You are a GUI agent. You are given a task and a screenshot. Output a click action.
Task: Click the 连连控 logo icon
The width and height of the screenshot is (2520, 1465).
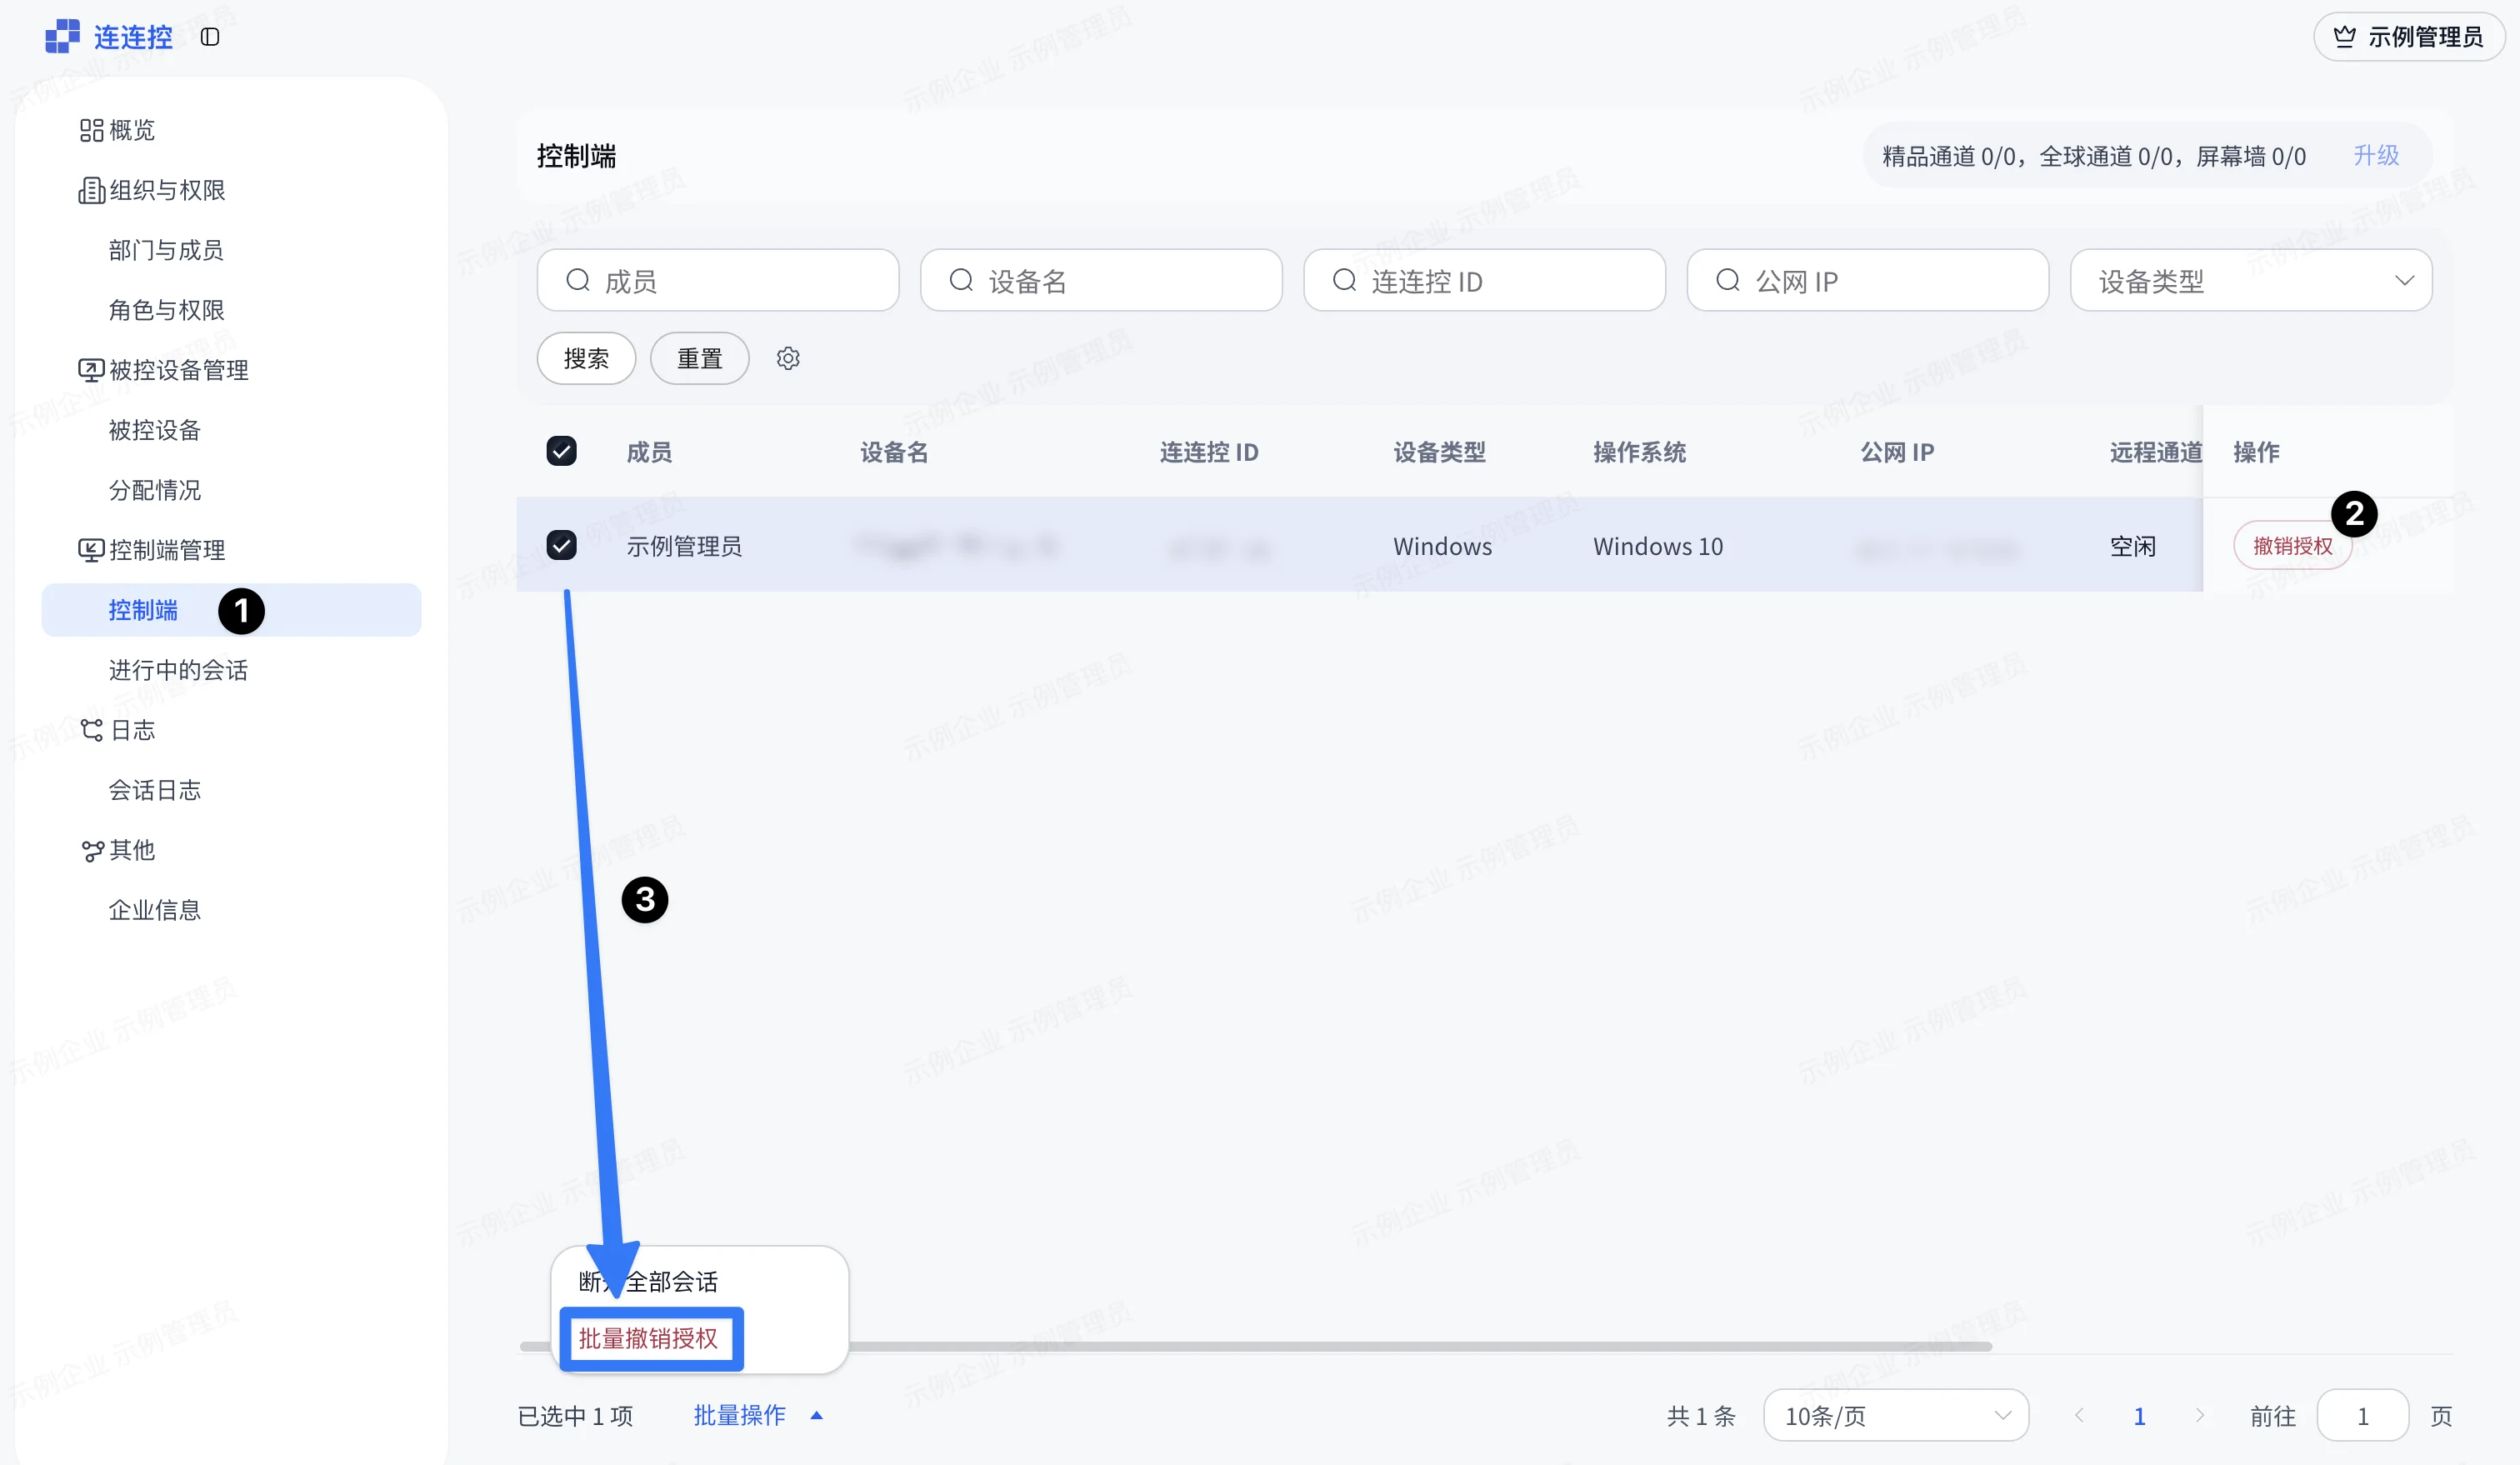[x=62, y=37]
